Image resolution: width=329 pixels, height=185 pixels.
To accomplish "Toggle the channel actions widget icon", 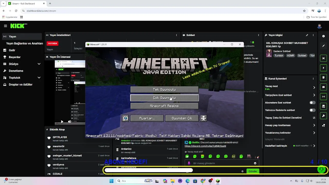I will point(323,106).
